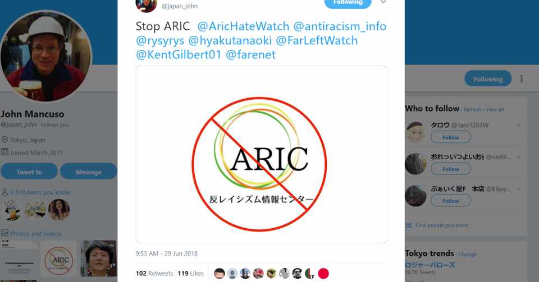Click the @AricHateWatch mention link
The image size is (539, 282).
click(243, 26)
